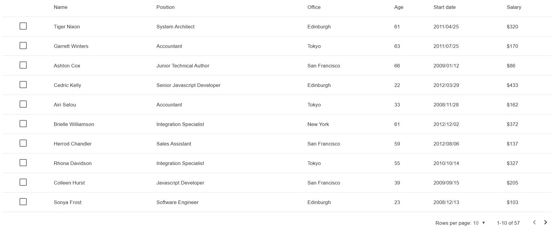Select Cedric Kelly's checkbox

(23, 85)
